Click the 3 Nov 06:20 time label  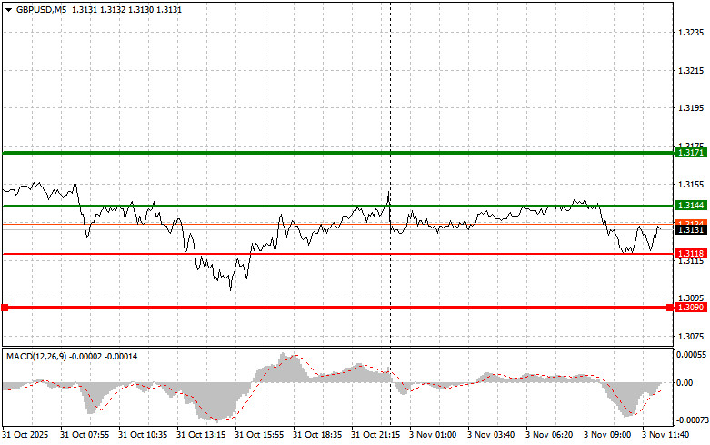(x=549, y=435)
